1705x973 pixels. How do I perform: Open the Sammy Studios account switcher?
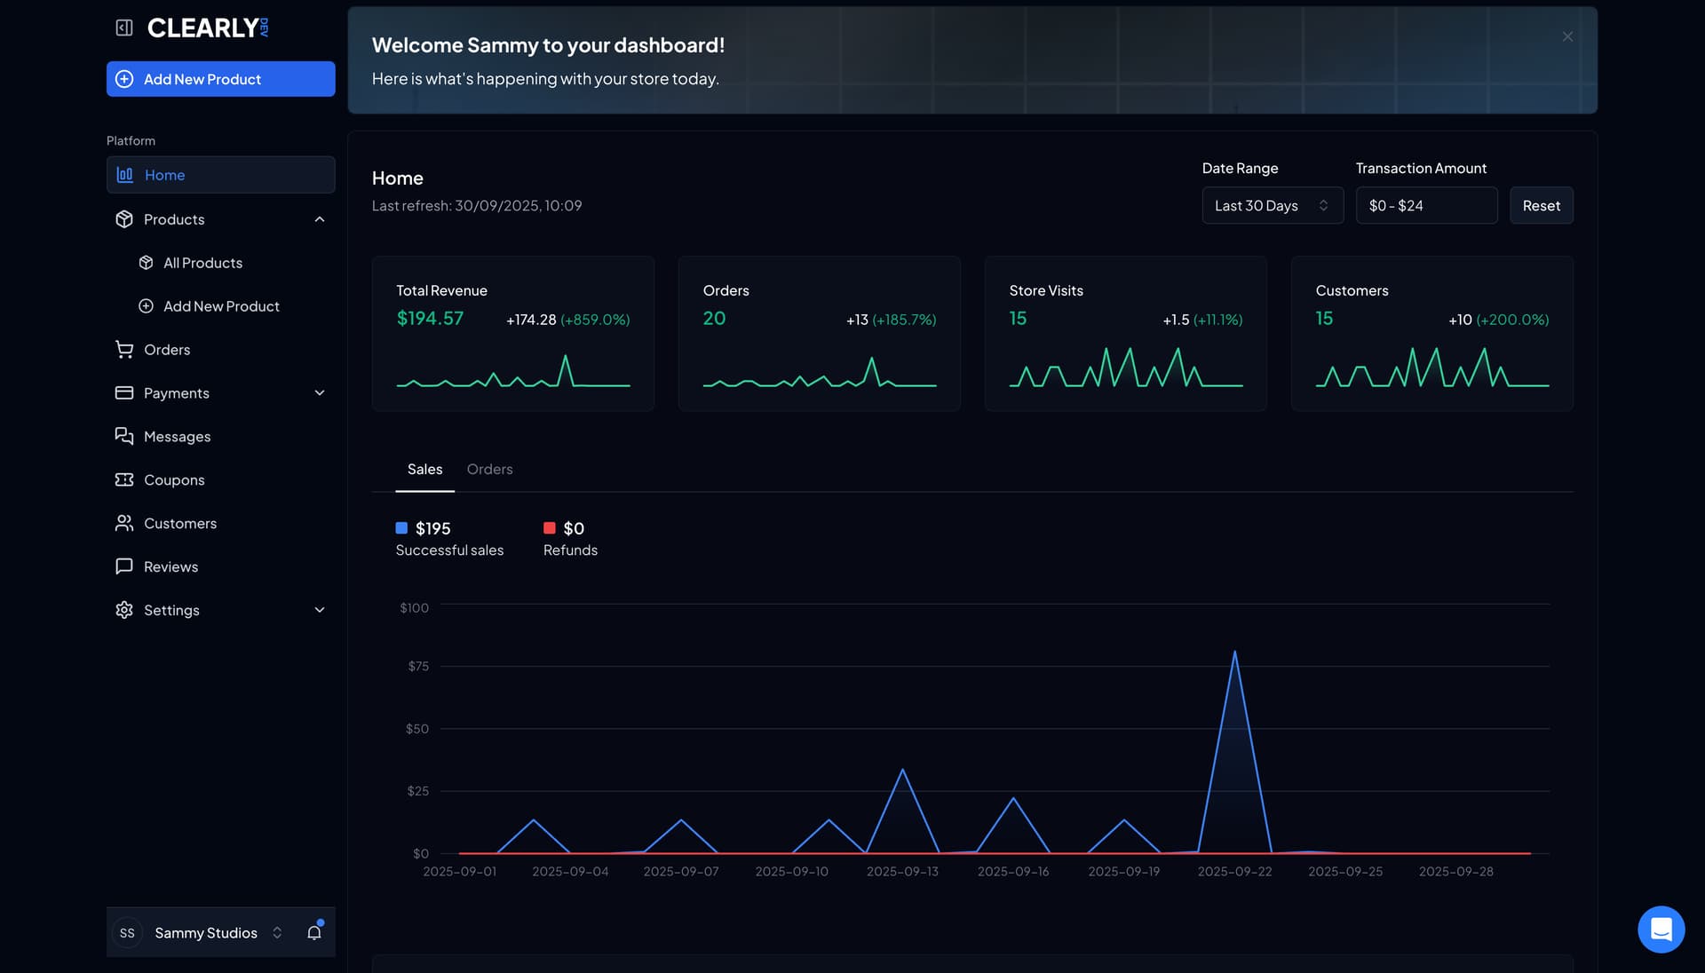pyautogui.click(x=206, y=932)
